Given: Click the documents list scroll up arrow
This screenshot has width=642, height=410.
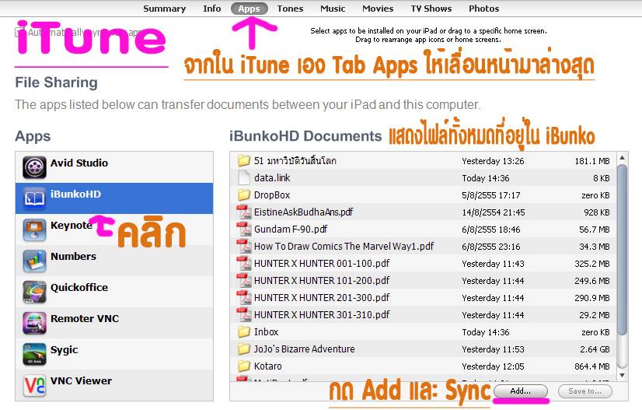Looking at the screenshot, I should pos(623,158).
